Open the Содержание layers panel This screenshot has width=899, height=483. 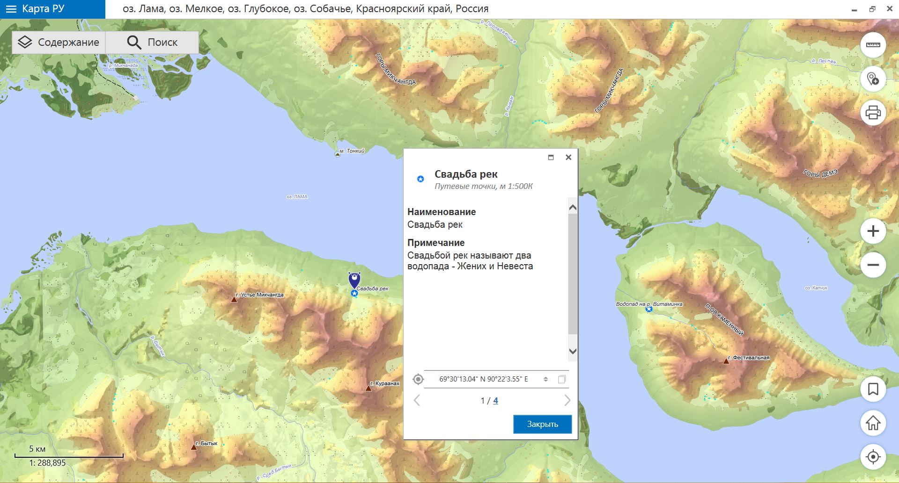coord(59,43)
